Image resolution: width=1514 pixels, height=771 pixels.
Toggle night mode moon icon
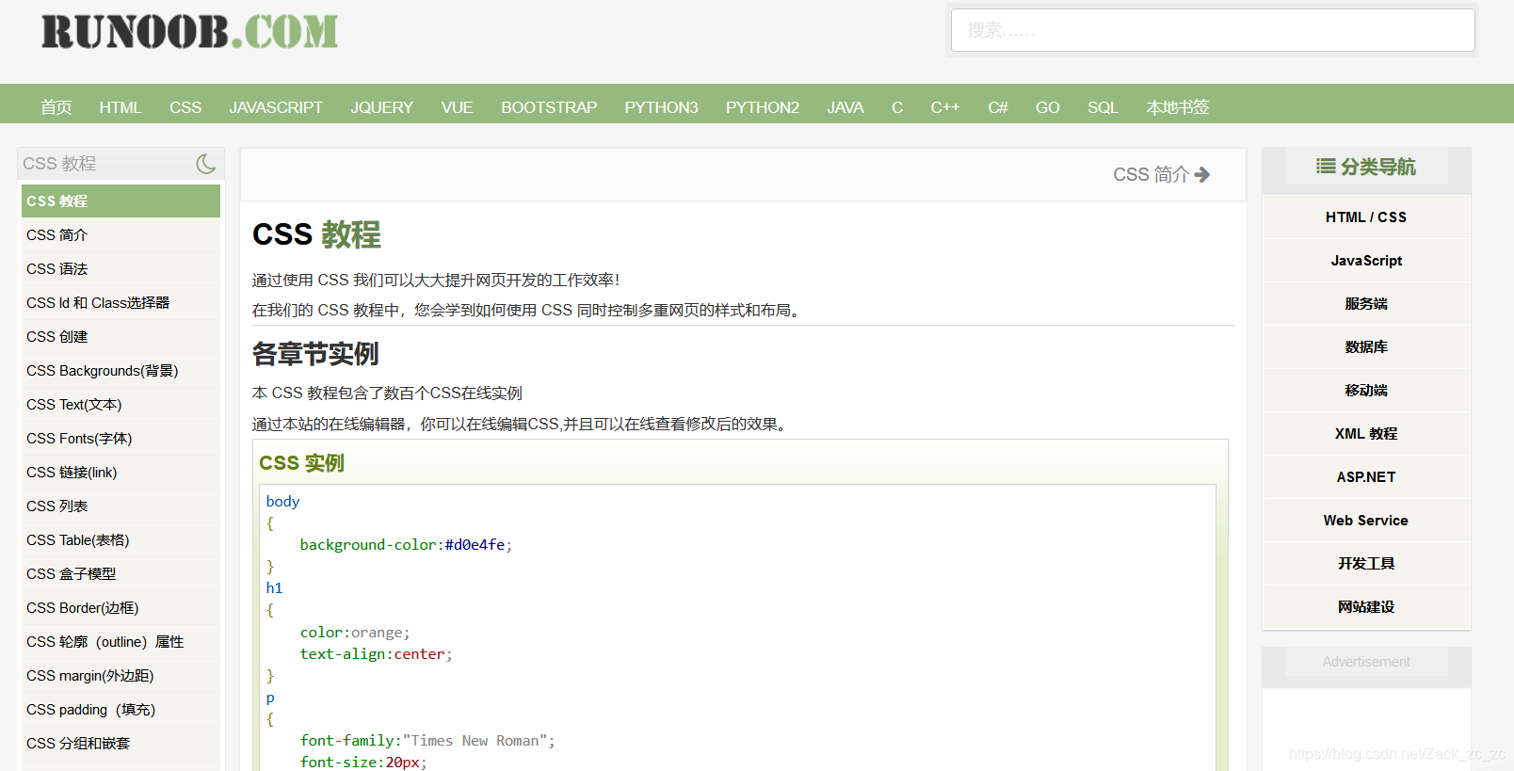click(x=205, y=164)
